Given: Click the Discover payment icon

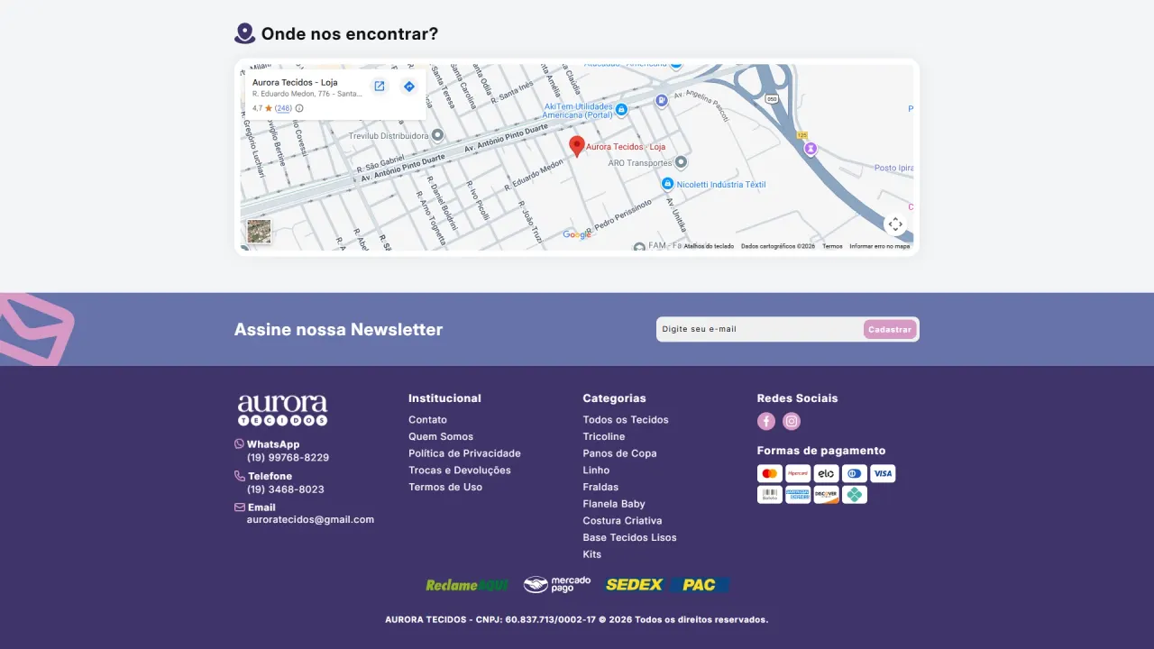Looking at the screenshot, I should click(826, 495).
